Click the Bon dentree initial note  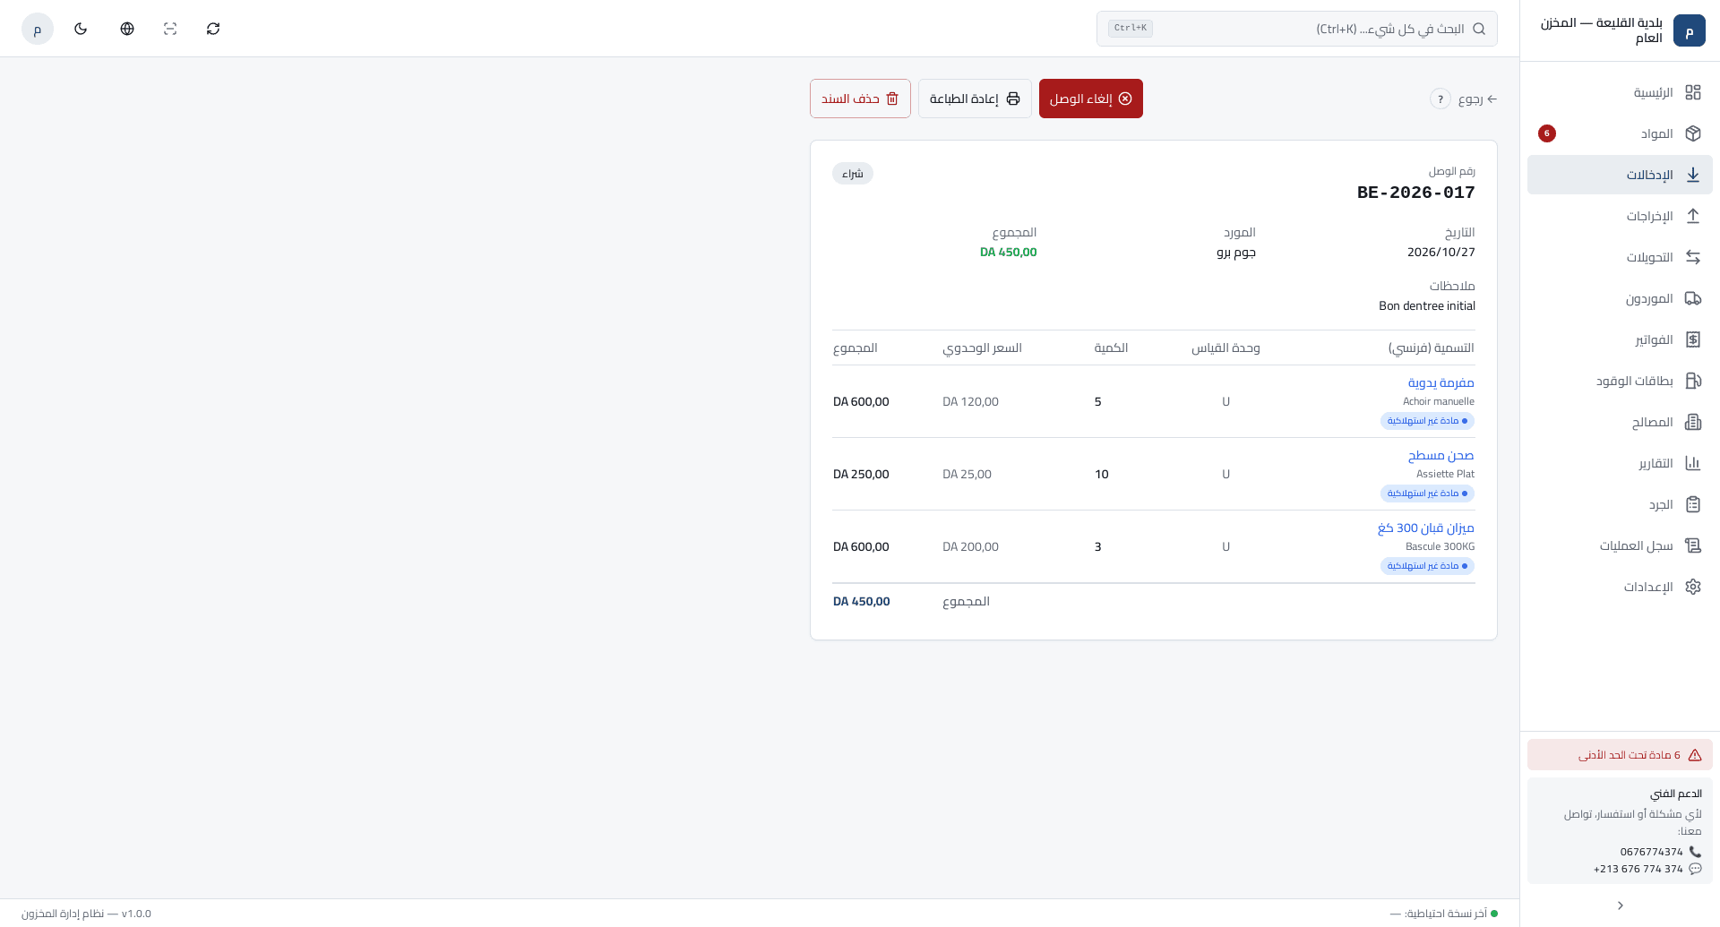(x=1426, y=306)
